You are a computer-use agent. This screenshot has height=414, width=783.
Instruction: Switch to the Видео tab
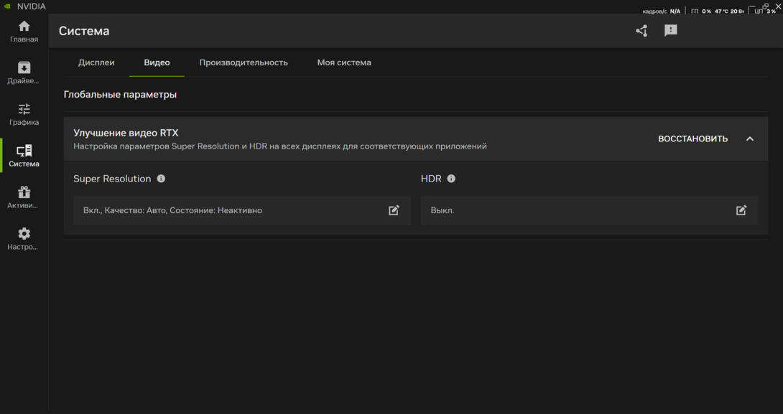(157, 63)
